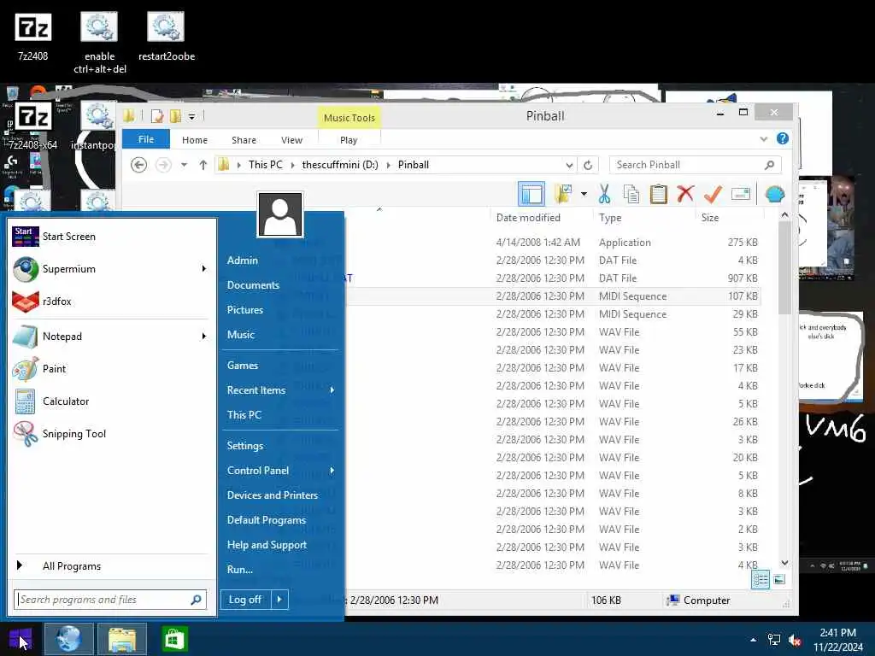
Task: Open Control Panel from the start menu
Action: [258, 471]
